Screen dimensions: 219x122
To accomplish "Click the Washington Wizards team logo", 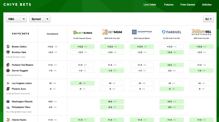I will pyautogui.click(x=8, y=102).
